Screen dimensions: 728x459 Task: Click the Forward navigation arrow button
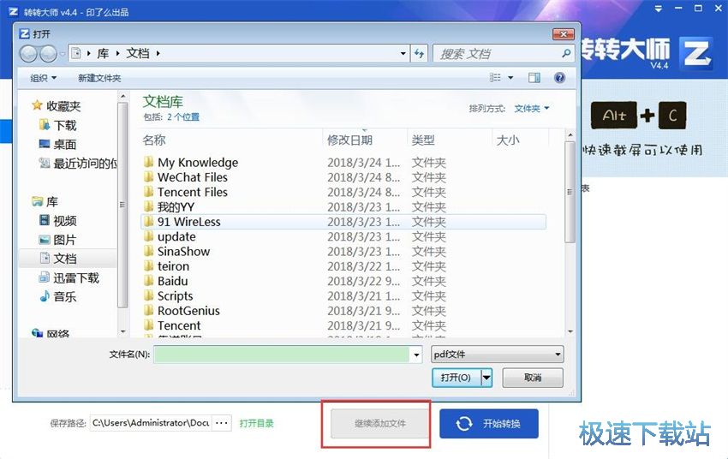pyautogui.click(x=48, y=54)
